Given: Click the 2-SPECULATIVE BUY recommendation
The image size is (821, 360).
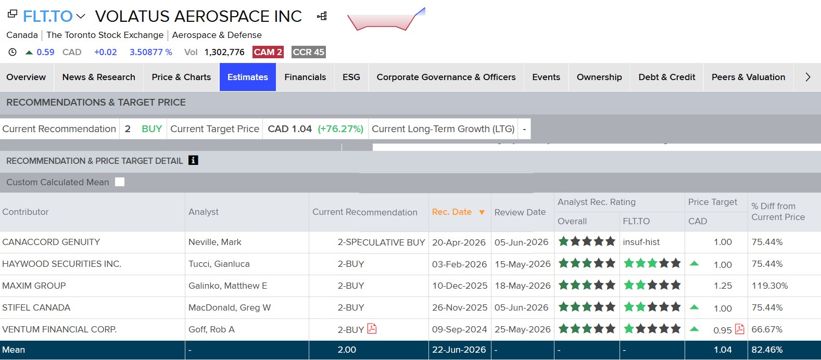Looking at the screenshot, I should pos(382,242).
